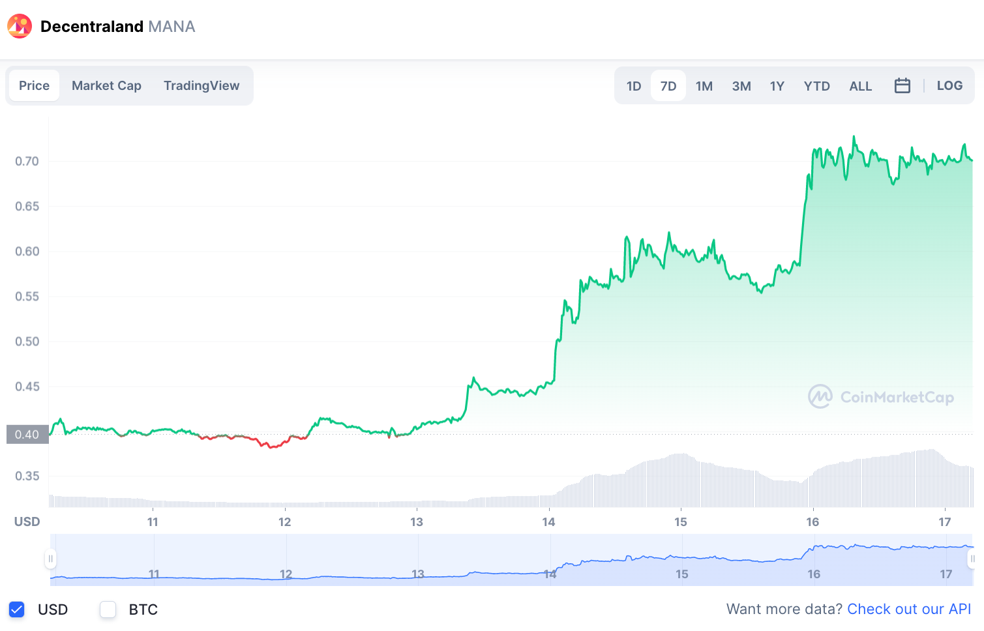Click the 0.70 price axis label

[x=27, y=161]
